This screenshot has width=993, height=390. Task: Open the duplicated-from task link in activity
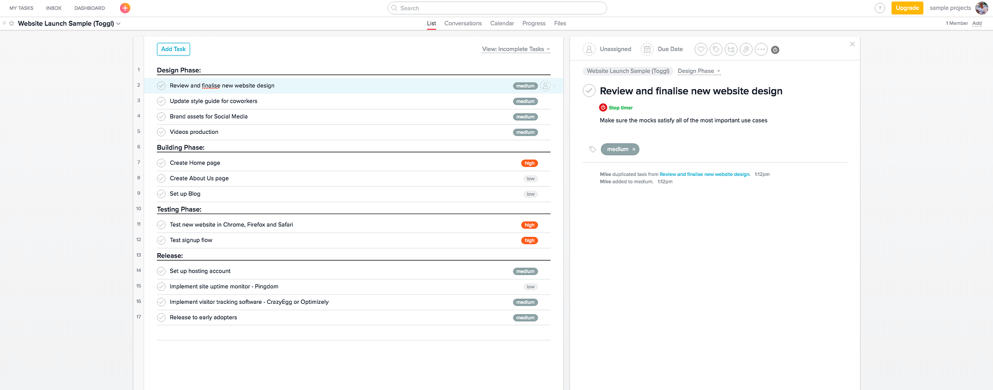705,174
